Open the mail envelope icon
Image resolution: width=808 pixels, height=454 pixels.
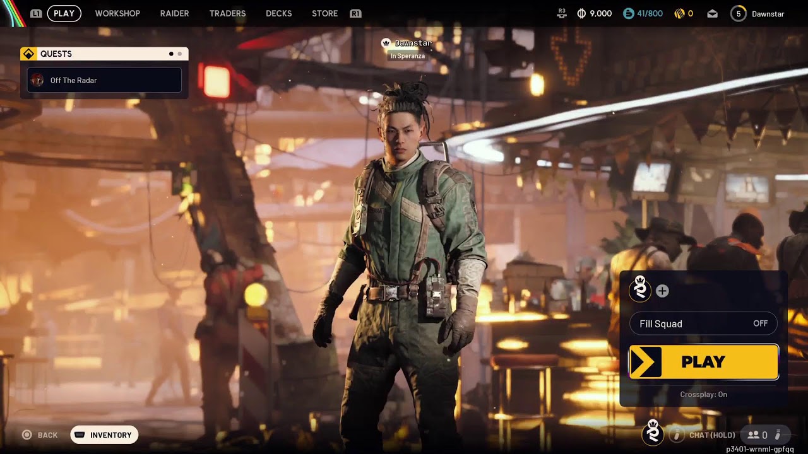point(712,13)
